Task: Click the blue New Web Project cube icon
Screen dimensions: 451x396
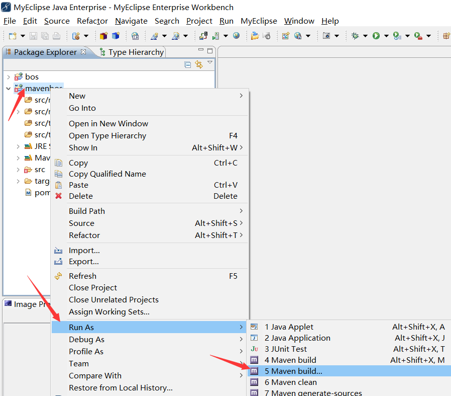Action: [x=116, y=36]
